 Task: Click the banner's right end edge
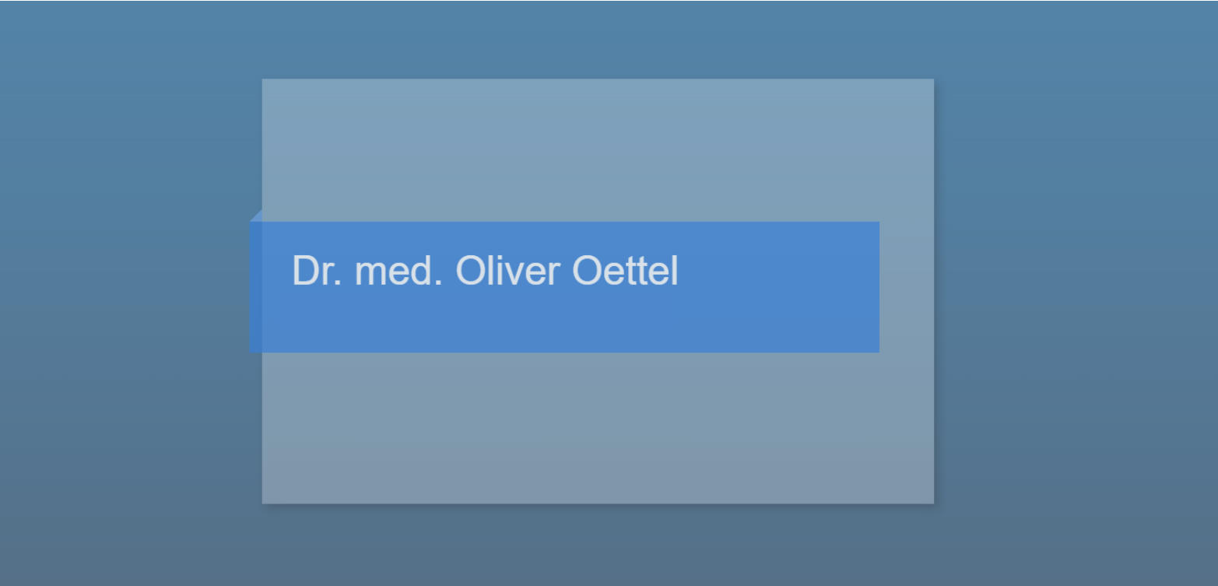click(x=878, y=287)
